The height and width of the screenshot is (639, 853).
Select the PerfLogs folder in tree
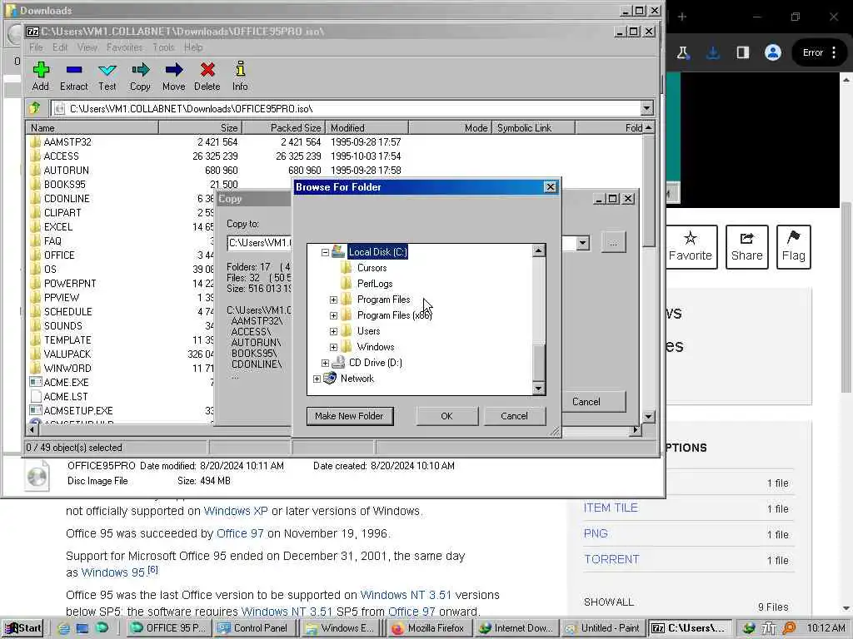375,284
